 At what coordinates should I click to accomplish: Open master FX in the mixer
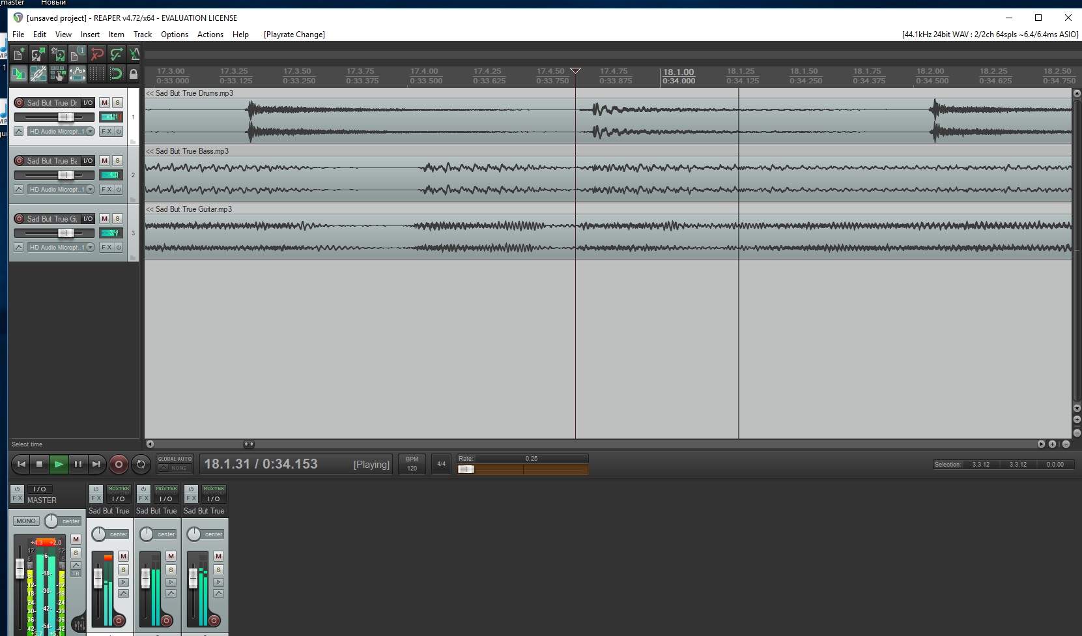[x=18, y=499]
